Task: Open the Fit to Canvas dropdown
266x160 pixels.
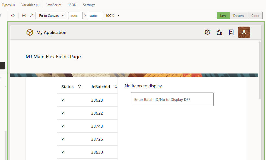Action: pos(51,16)
